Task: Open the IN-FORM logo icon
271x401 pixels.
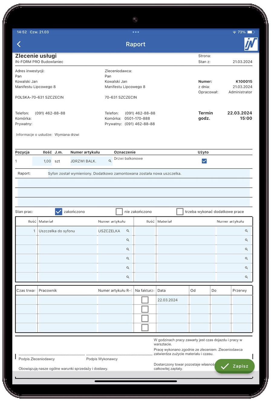Action: coord(251,44)
